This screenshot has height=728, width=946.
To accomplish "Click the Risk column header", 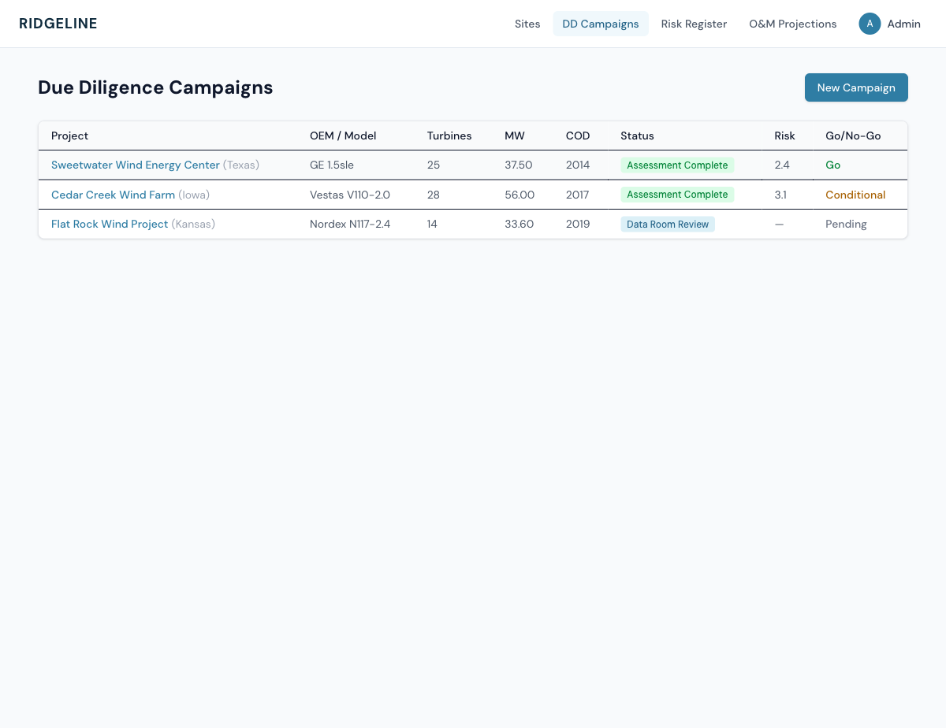I will coord(784,136).
